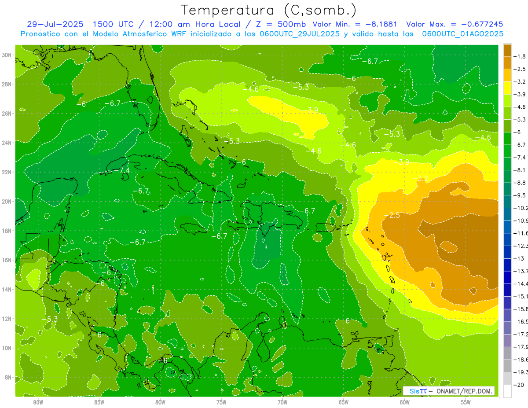528x408 pixels.
Task: Click the 55W longitude axis label
Action: coord(466,403)
